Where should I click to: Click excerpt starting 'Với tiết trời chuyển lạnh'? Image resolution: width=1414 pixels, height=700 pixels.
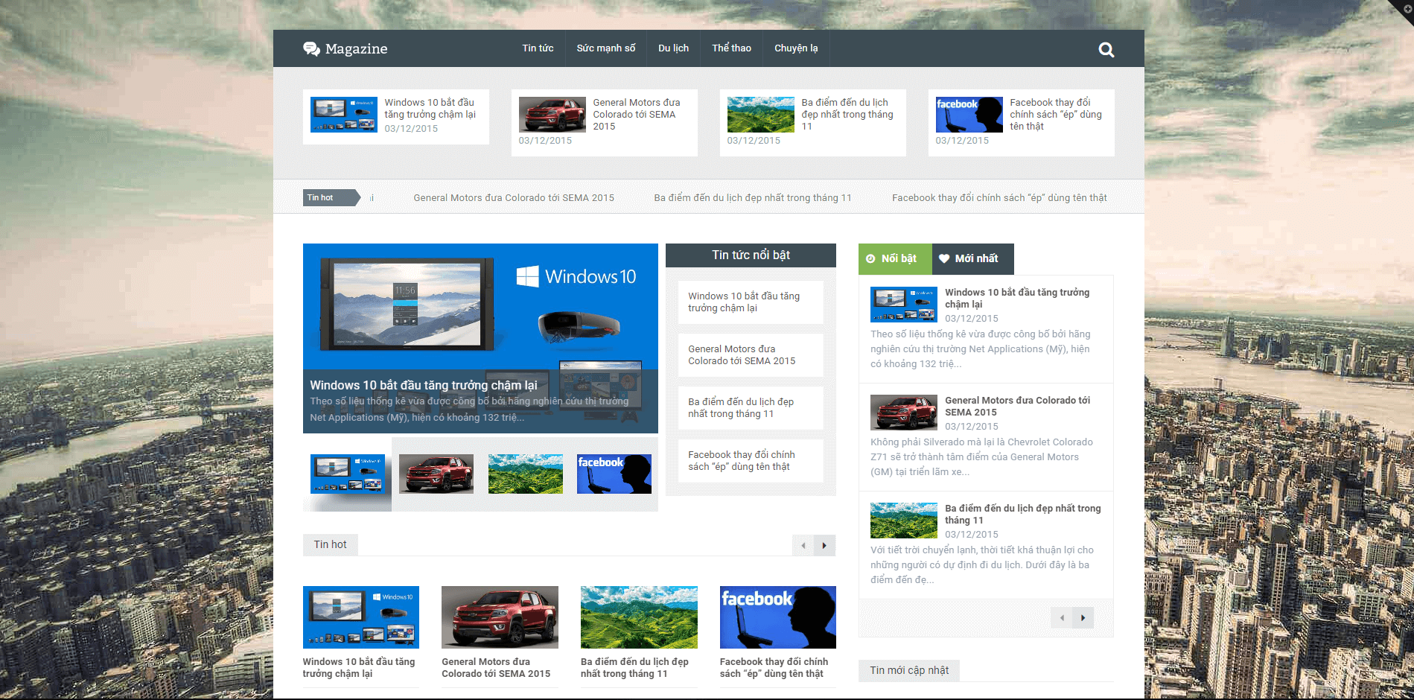coord(981,565)
